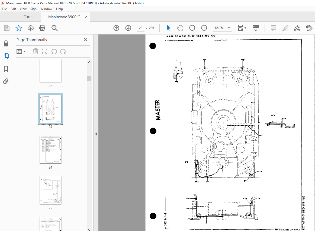Rotate page clockwise
Screen dimensions: 315x231
point(63,52)
